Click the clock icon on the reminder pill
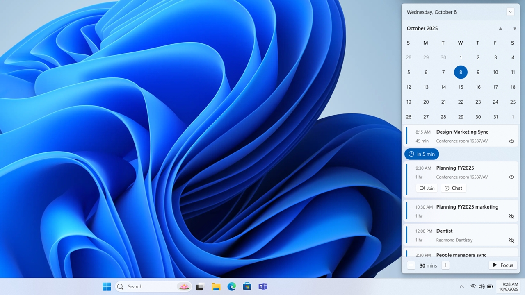Image resolution: width=525 pixels, height=295 pixels. tap(411, 154)
